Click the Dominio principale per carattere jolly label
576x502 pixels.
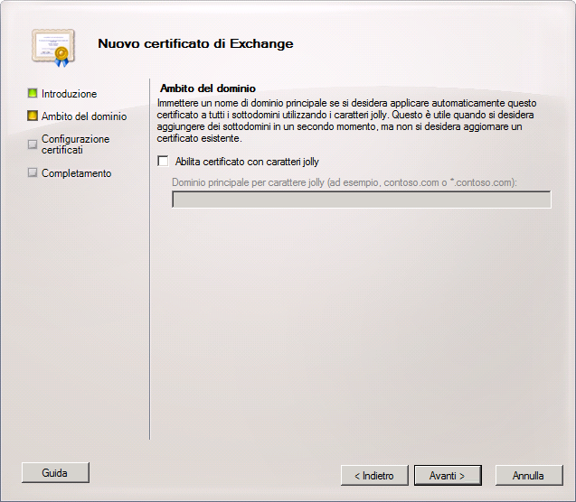click(345, 182)
